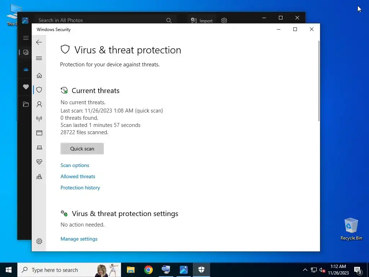This screenshot has height=277, width=369.
Task: Open Manage settings link
Action: coord(79,239)
